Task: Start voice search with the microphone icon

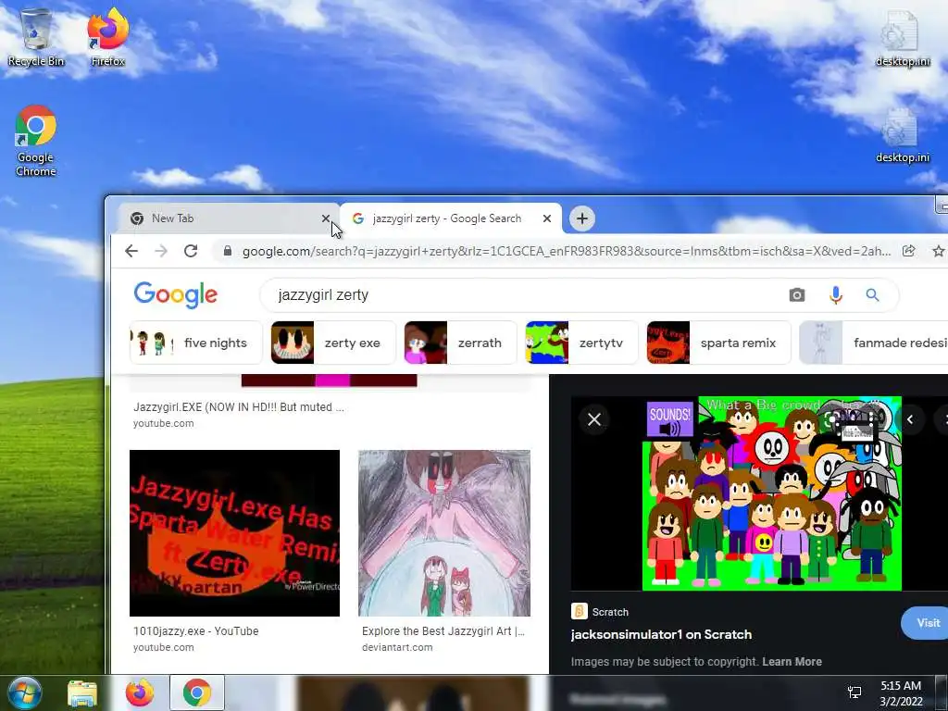Action: click(836, 295)
